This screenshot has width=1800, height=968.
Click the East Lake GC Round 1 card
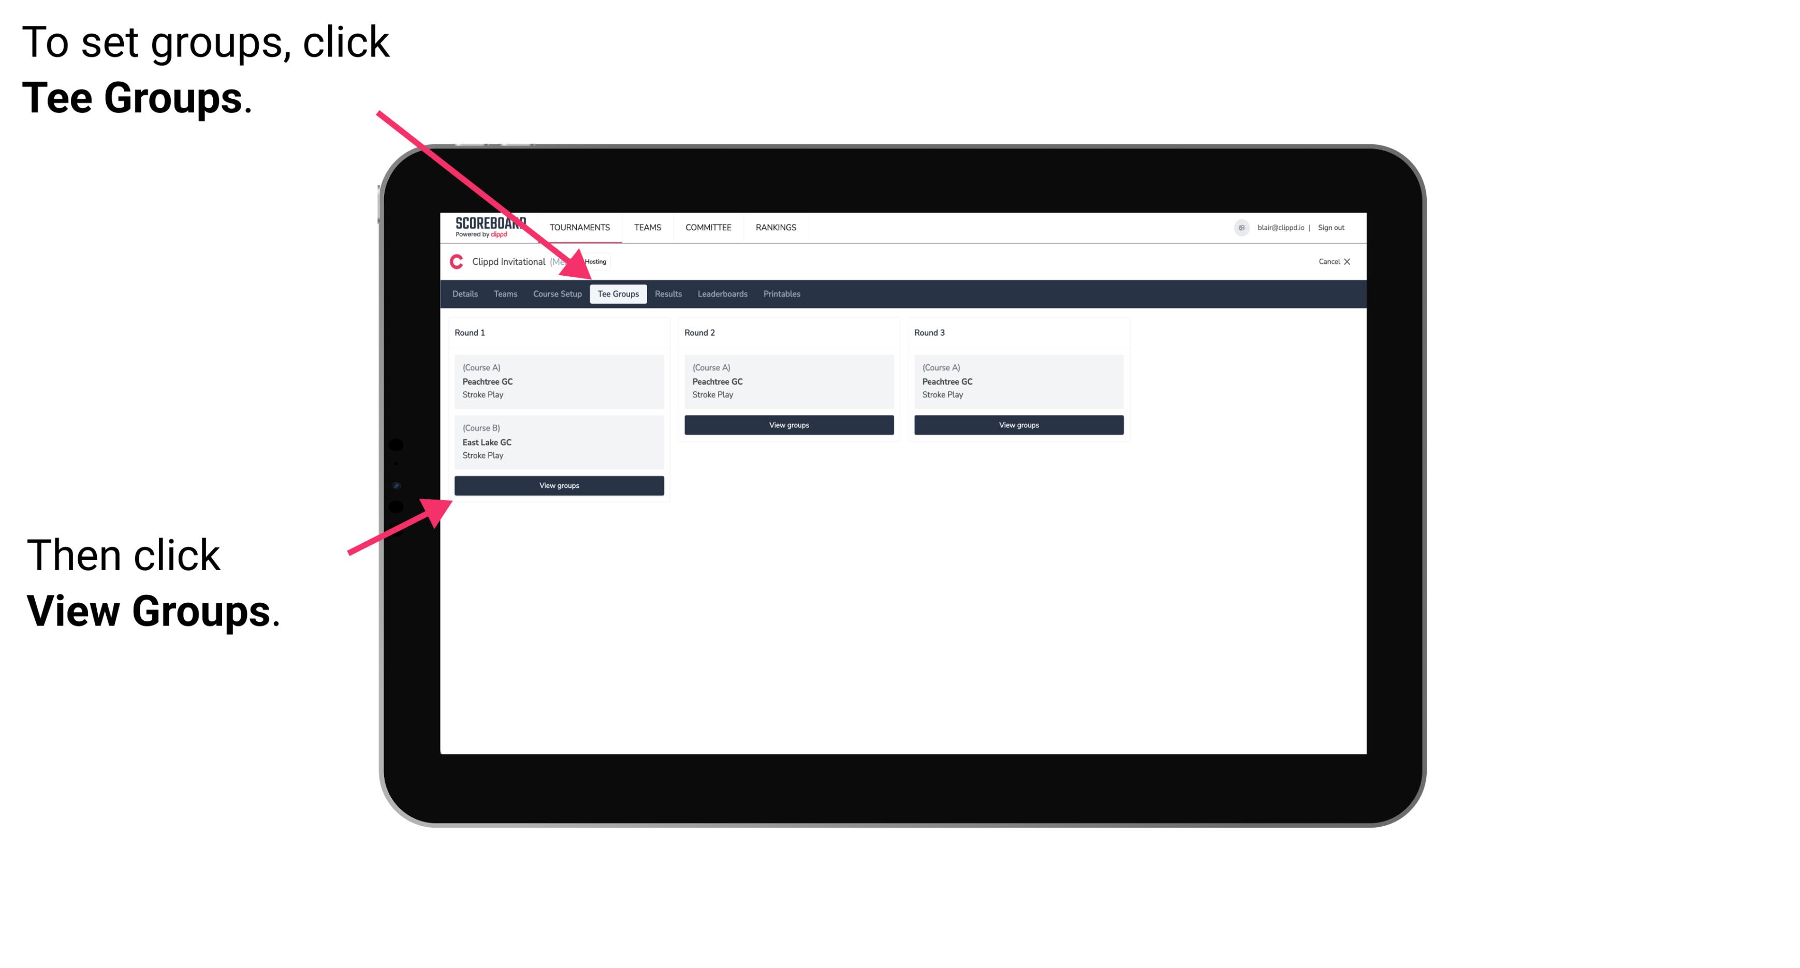pos(558,441)
